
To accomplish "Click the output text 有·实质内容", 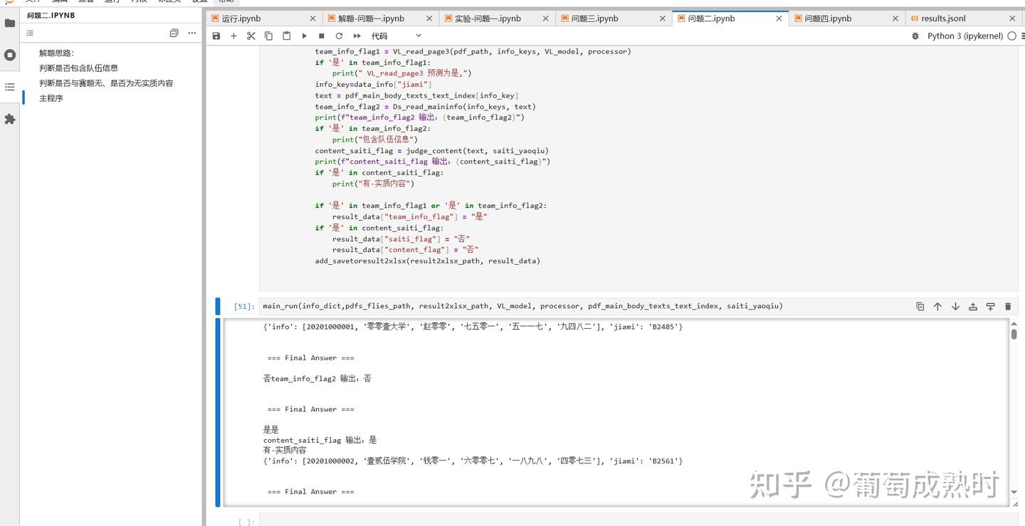I will 285,451.
